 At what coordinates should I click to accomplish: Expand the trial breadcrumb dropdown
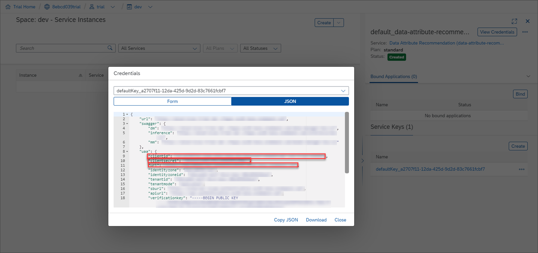113,7
